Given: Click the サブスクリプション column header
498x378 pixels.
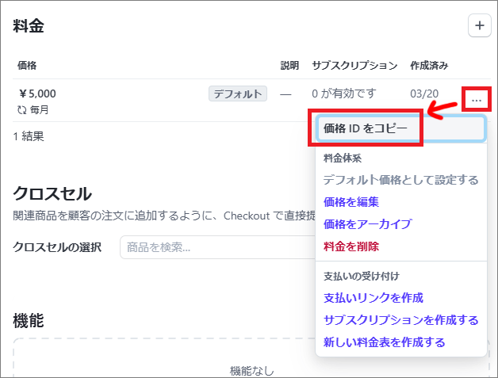Looking at the screenshot, I should click(354, 66).
